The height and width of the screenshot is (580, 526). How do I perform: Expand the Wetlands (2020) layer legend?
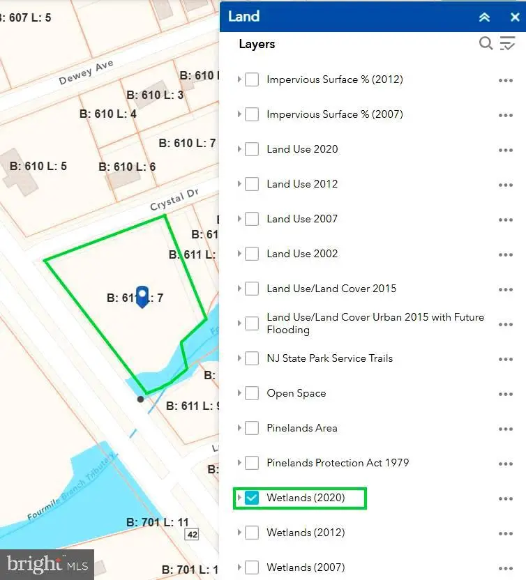239,498
